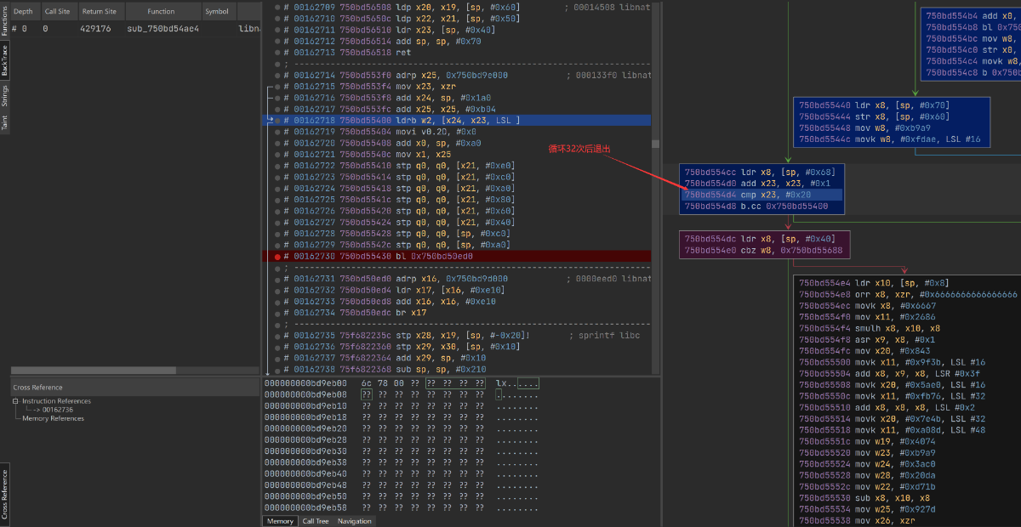Click the breakpoint dot beside line 00162734

pos(277,313)
